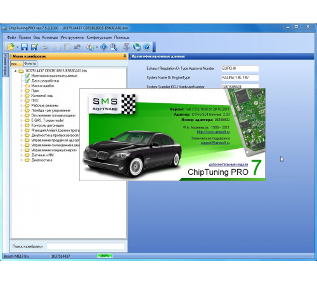
Task: Click the SMS Software logo on splash
Action: 112,104
